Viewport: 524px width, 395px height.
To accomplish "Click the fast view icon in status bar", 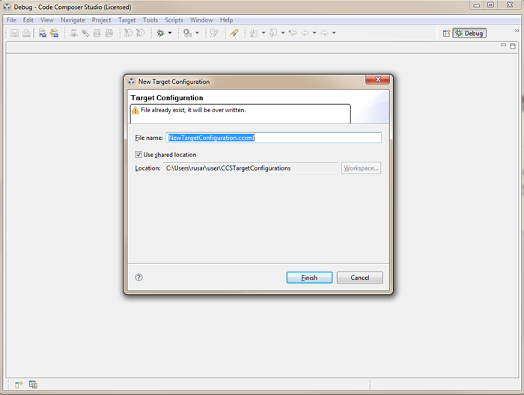I will click(19, 385).
